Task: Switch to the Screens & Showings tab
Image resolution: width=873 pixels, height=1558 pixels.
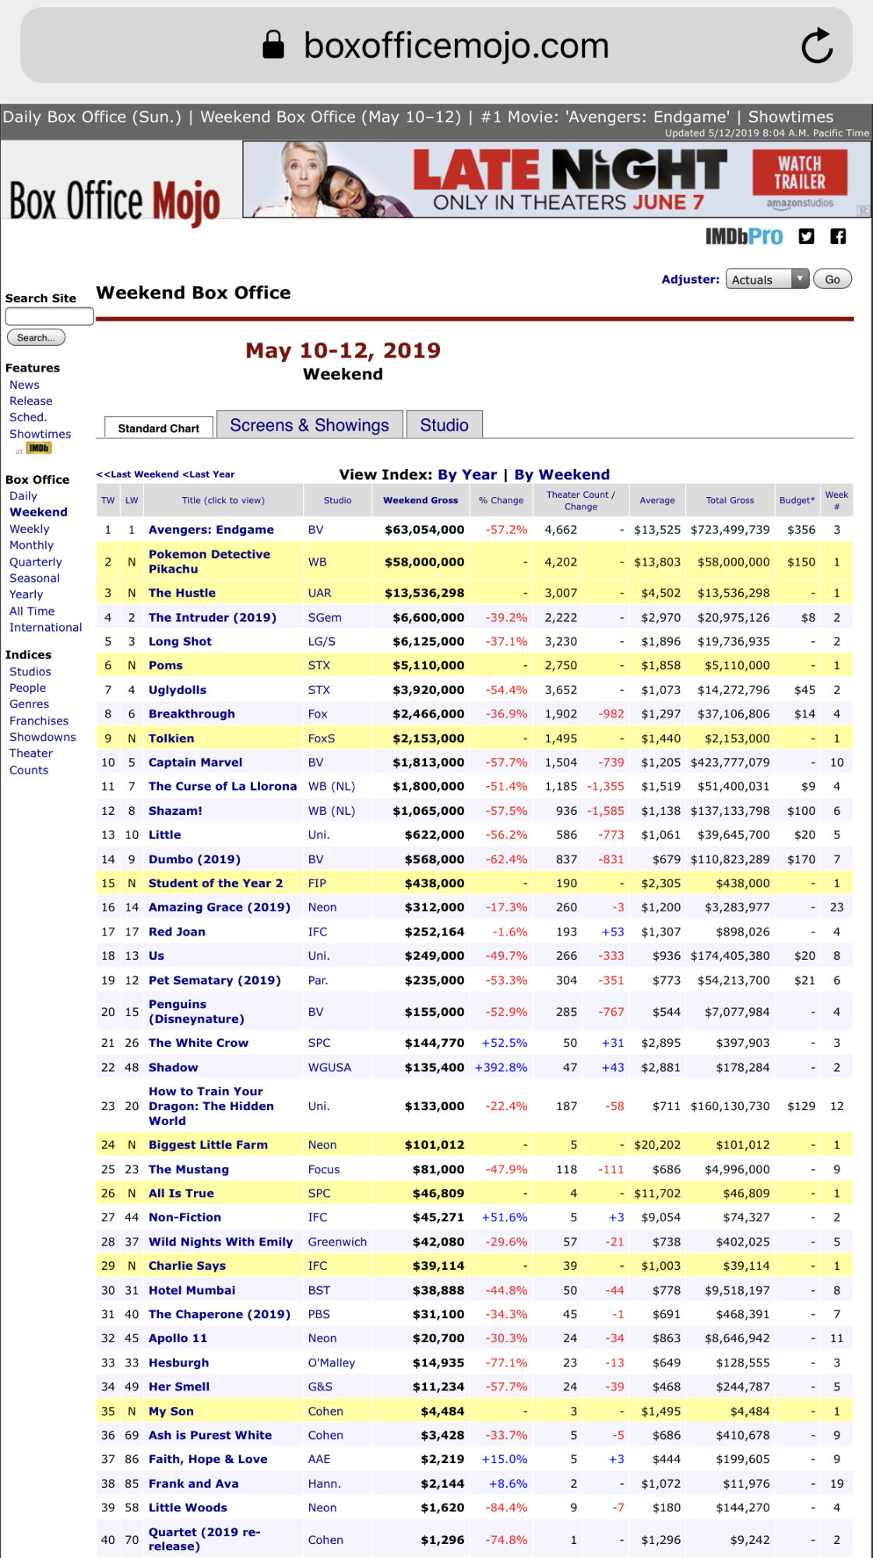Action: point(309,425)
